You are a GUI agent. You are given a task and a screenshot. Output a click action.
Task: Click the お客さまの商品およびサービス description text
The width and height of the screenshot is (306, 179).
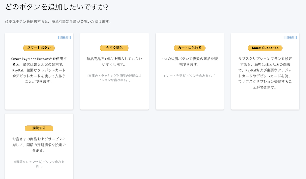[39, 145]
